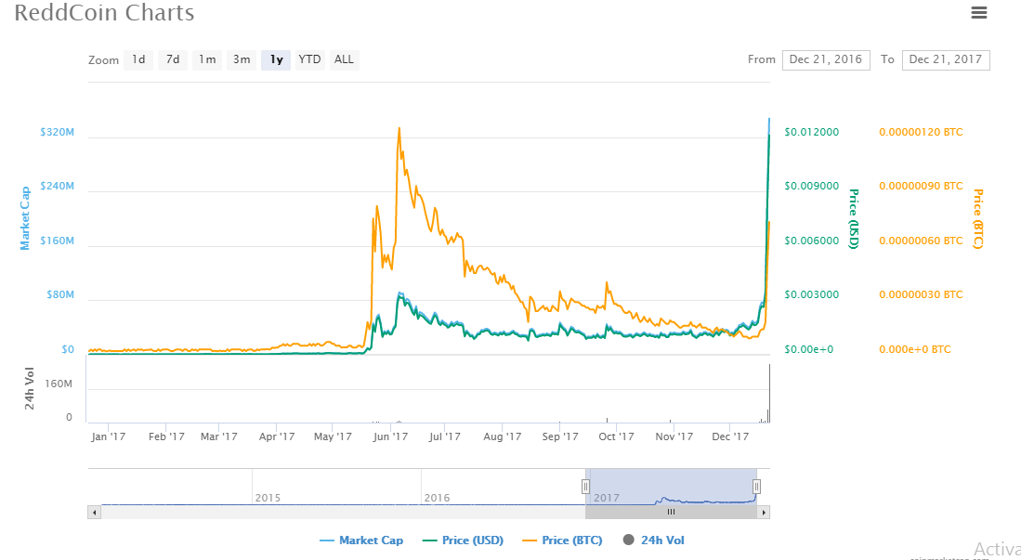Choose the 3m zoom range
Image resolution: width=1021 pixels, height=560 pixels.
pos(242,59)
